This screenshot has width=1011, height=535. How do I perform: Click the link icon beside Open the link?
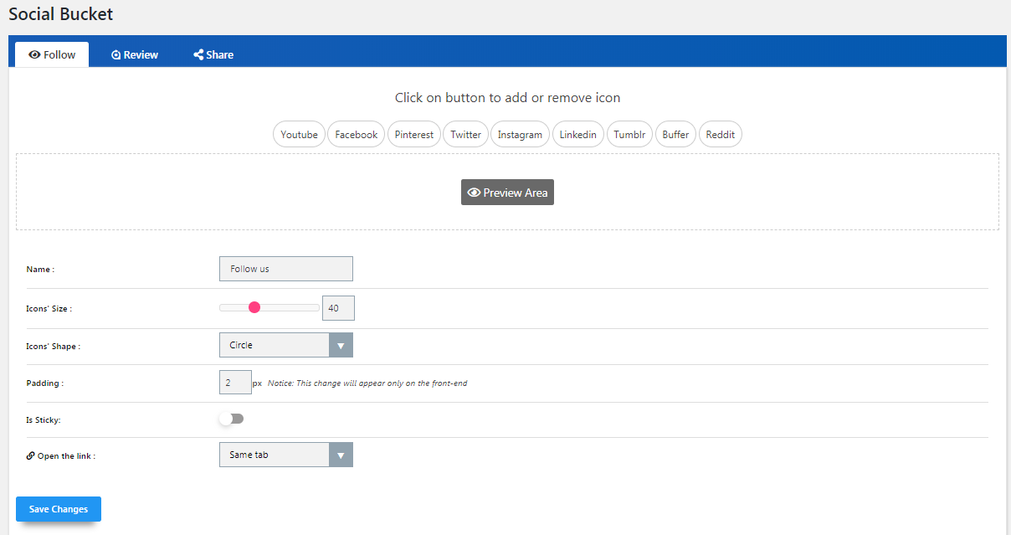tap(30, 456)
